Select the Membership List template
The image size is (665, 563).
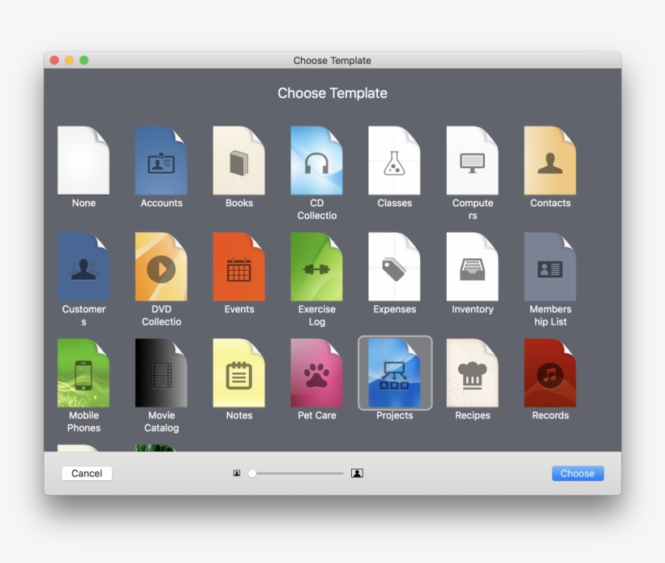pyautogui.click(x=550, y=265)
